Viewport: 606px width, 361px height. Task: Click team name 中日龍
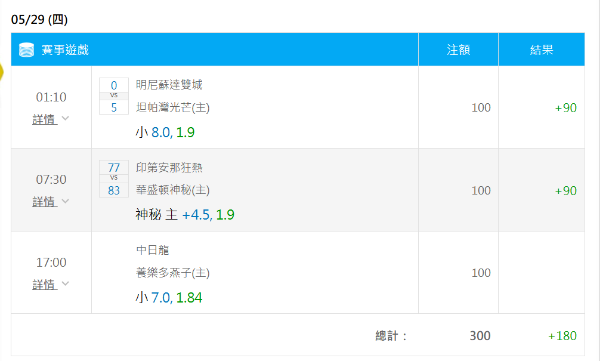(x=153, y=250)
